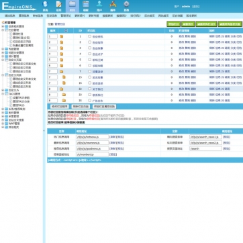Screen dimensions: 243x243
Task: Expand the WAP管理 tree node
Action: pyautogui.click(x=3, y=124)
